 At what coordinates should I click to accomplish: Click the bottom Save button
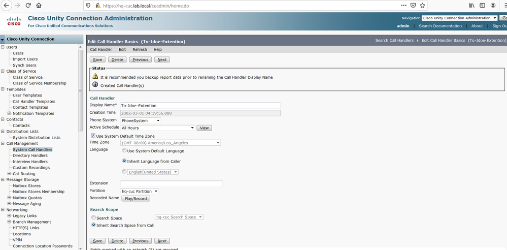coord(97,241)
